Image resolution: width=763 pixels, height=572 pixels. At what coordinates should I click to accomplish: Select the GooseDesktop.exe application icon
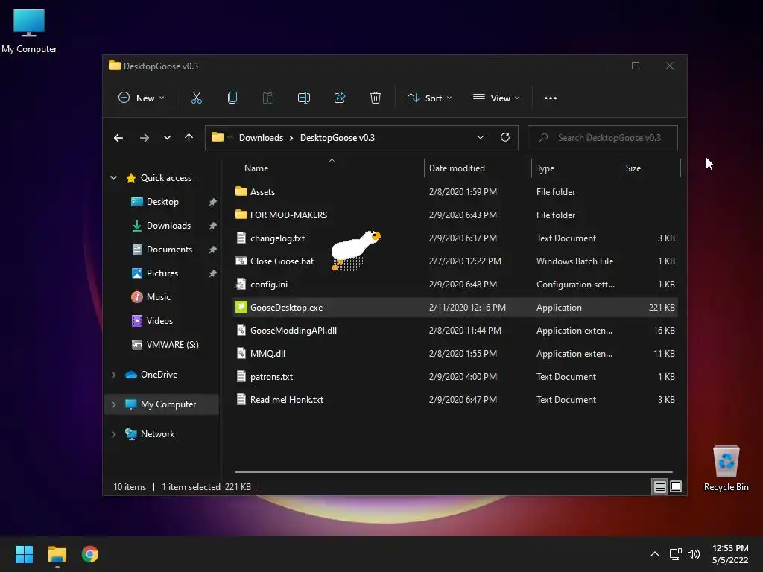241,307
